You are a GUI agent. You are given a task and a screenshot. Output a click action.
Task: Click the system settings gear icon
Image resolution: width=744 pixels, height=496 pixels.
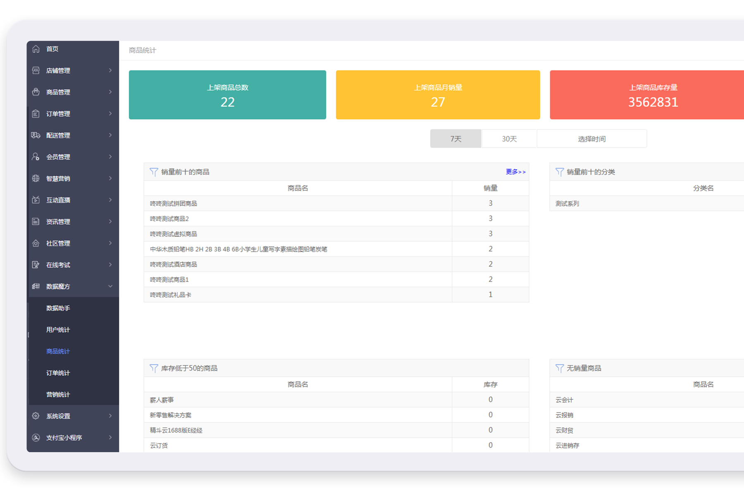(x=36, y=416)
